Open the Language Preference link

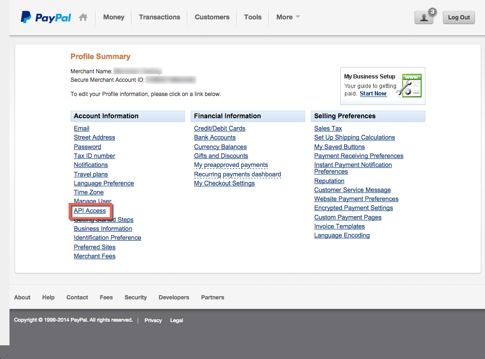point(104,184)
